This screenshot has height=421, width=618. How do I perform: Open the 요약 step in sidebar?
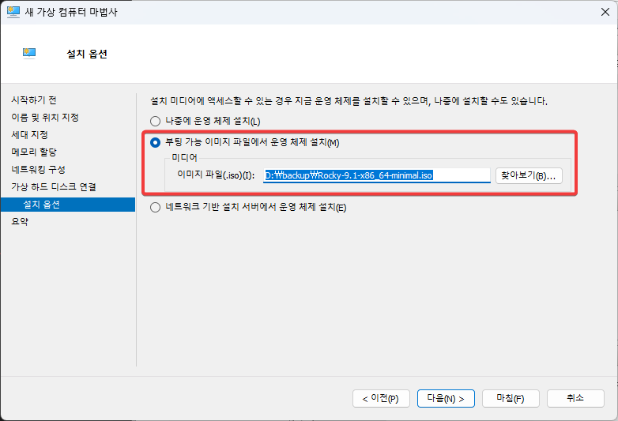coord(20,222)
